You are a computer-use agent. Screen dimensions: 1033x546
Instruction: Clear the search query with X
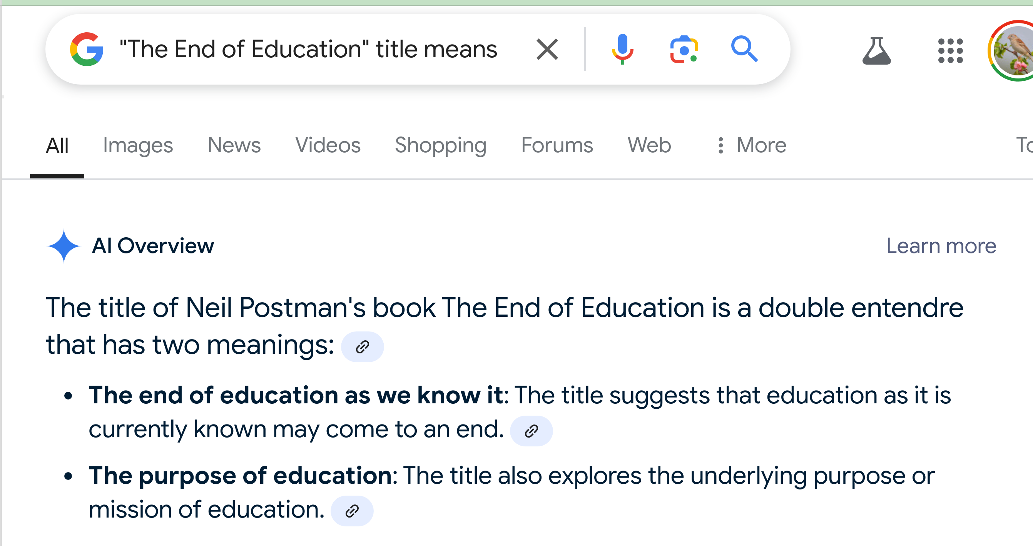pos(547,49)
